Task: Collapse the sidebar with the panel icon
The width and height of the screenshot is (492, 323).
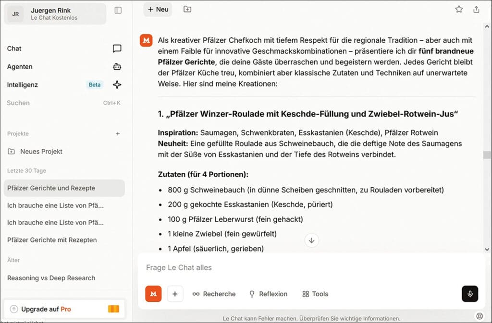Action: pyautogui.click(x=118, y=10)
